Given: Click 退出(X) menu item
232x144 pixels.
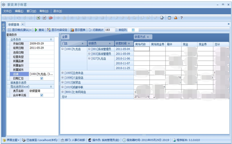Looking at the screenshot, I should tap(57, 11).
